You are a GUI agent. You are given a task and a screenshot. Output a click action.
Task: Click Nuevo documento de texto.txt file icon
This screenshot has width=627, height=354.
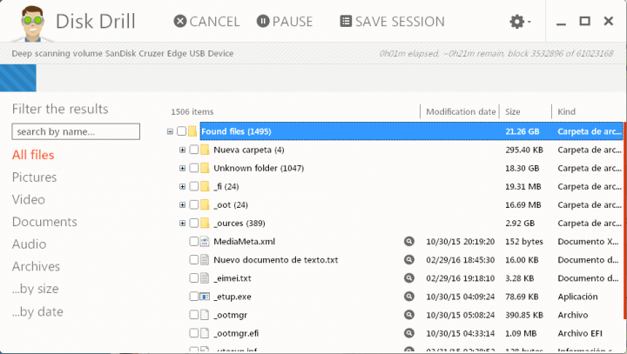205,260
